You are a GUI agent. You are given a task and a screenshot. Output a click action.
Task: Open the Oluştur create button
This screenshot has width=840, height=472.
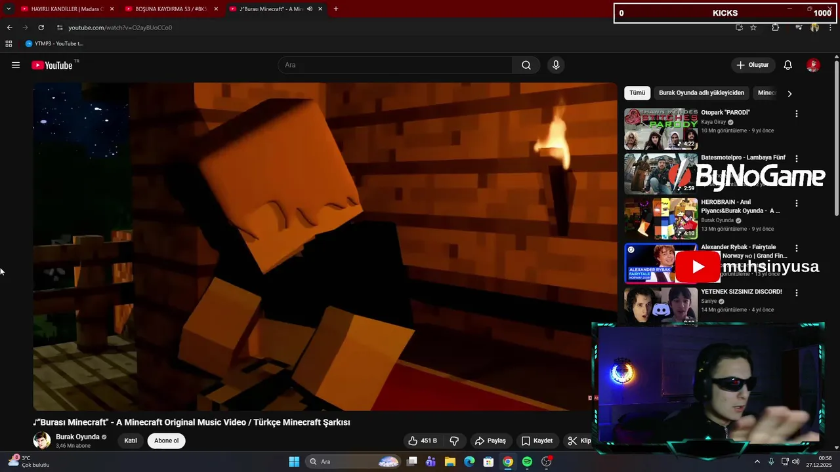752,65
